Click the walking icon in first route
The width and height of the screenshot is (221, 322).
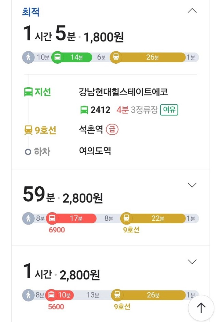pos(28,58)
